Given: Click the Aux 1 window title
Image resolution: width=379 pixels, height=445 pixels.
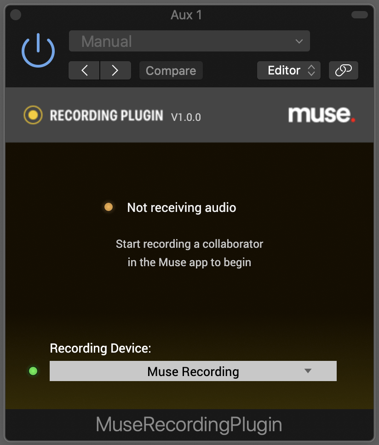Looking at the screenshot, I should pos(186,15).
